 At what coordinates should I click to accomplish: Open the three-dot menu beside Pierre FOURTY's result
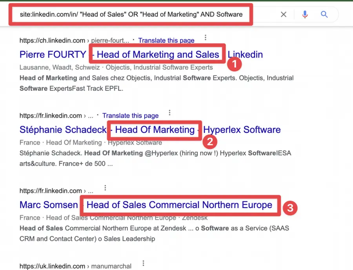coord(206,37)
